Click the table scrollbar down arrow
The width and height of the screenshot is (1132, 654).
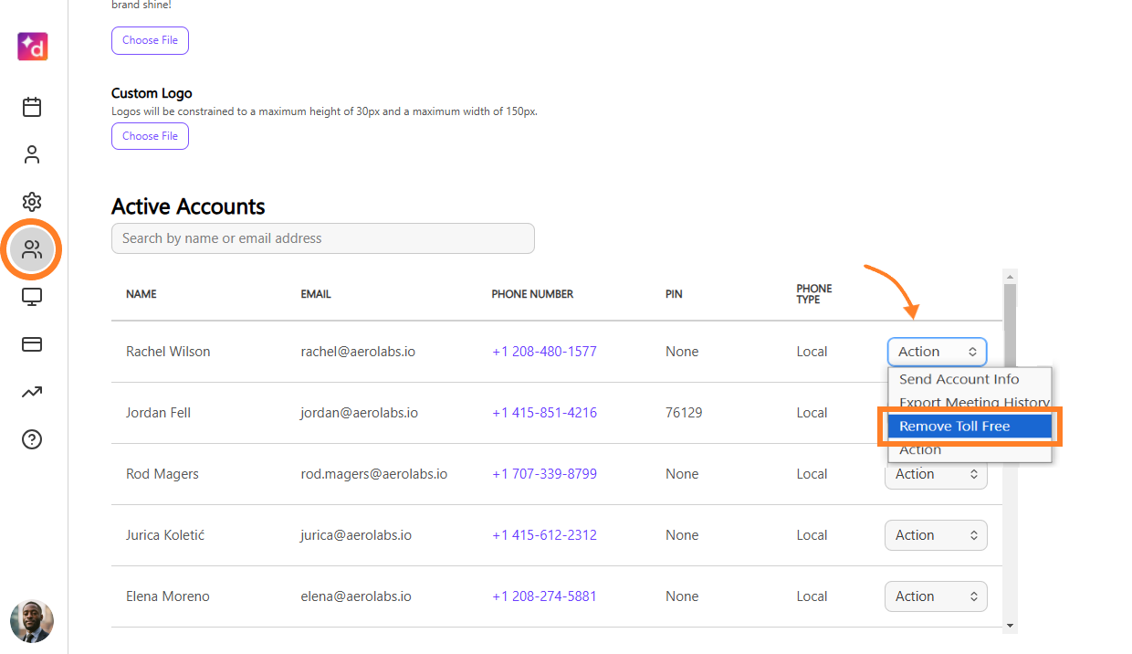[x=1010, y=626]
